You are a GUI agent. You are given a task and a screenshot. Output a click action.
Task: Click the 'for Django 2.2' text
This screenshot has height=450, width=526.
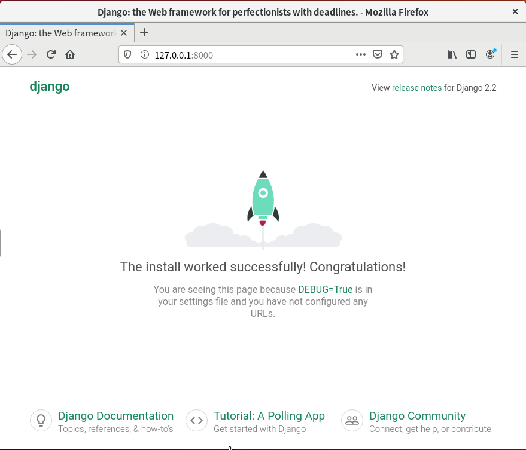(470, 88)
